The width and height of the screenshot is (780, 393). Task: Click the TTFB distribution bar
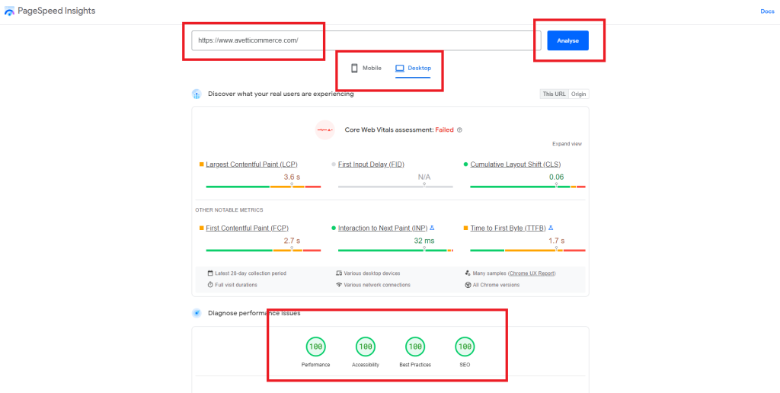click(x=528, y=251)
